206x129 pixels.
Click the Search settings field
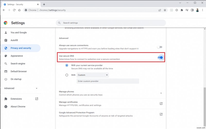(x=111, y=23)
